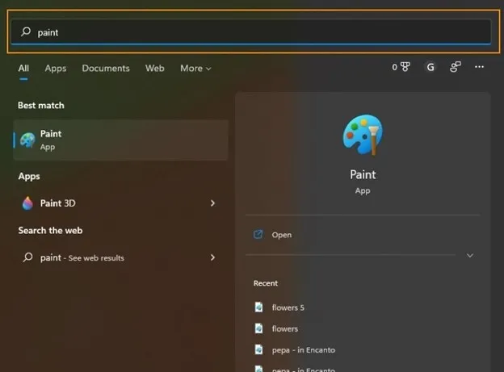Open the Paint best match result
This screenshot has width=504, height=372.
point(121,140)
